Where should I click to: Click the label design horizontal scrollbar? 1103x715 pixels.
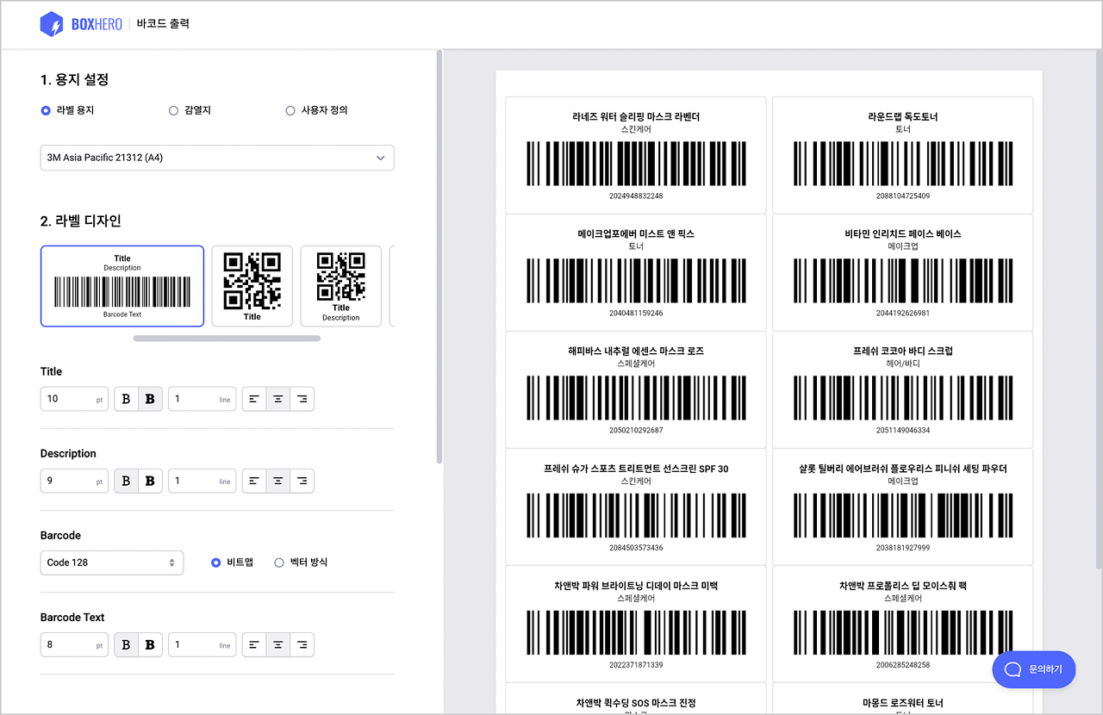227,339
